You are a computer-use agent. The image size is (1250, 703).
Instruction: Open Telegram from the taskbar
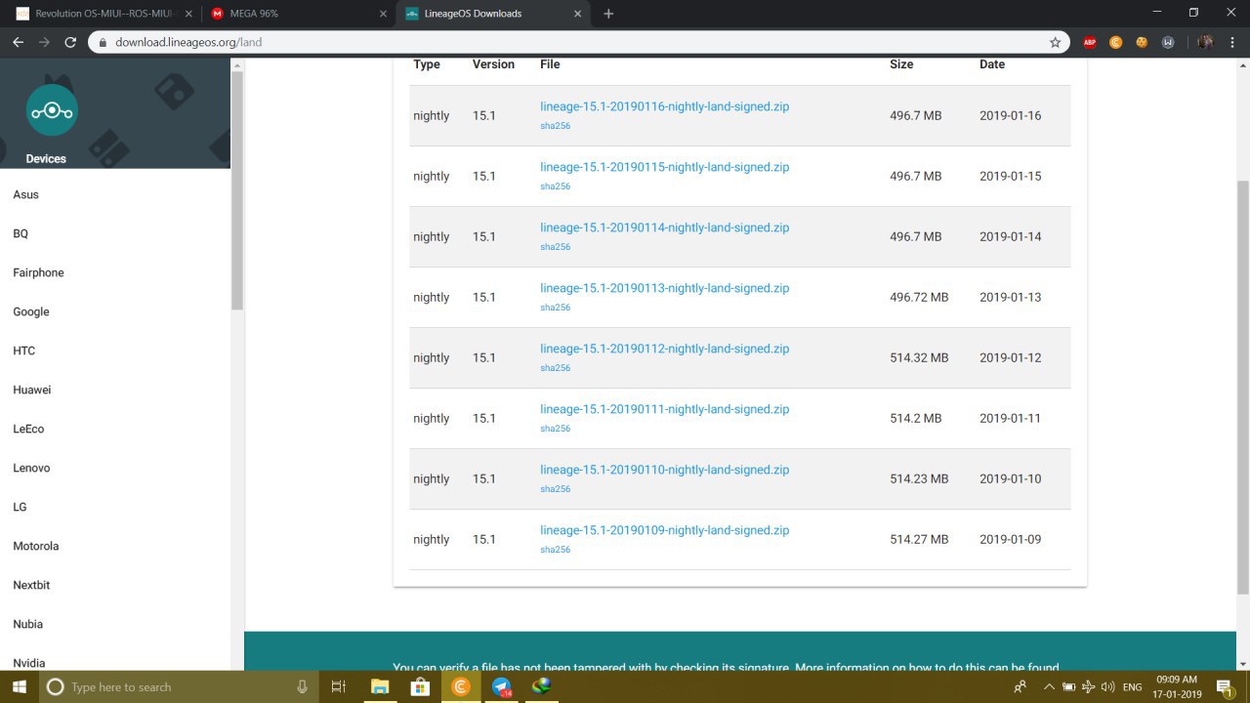point(502,686)
